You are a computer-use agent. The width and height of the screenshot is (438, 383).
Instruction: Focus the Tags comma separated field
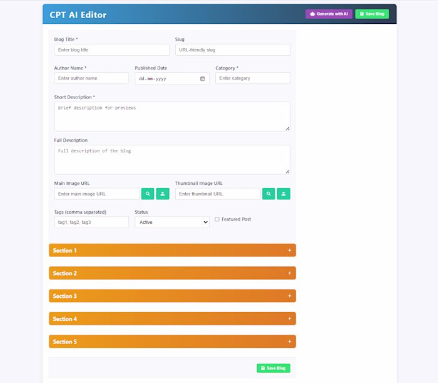point(91,222)
